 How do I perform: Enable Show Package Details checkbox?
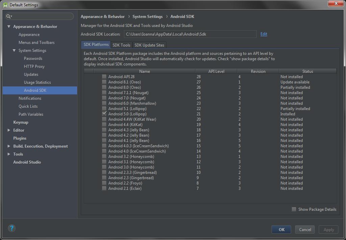[294, 209]
